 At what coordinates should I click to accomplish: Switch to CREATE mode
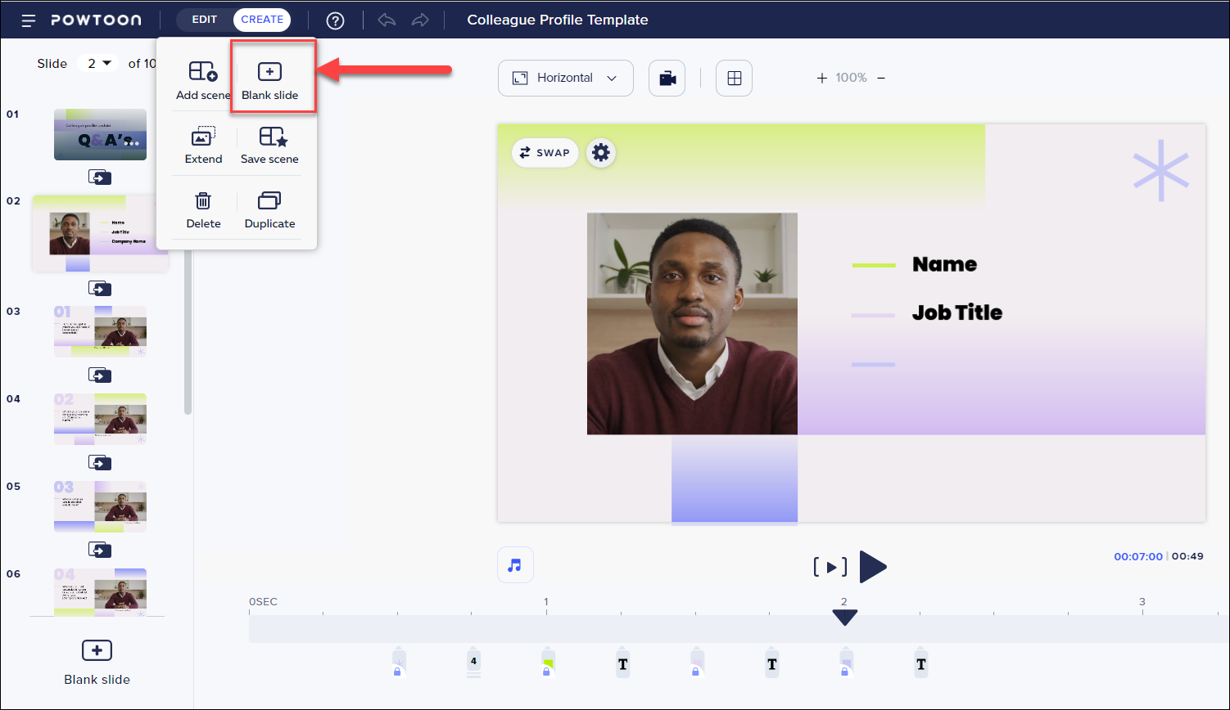coord(262,20)
